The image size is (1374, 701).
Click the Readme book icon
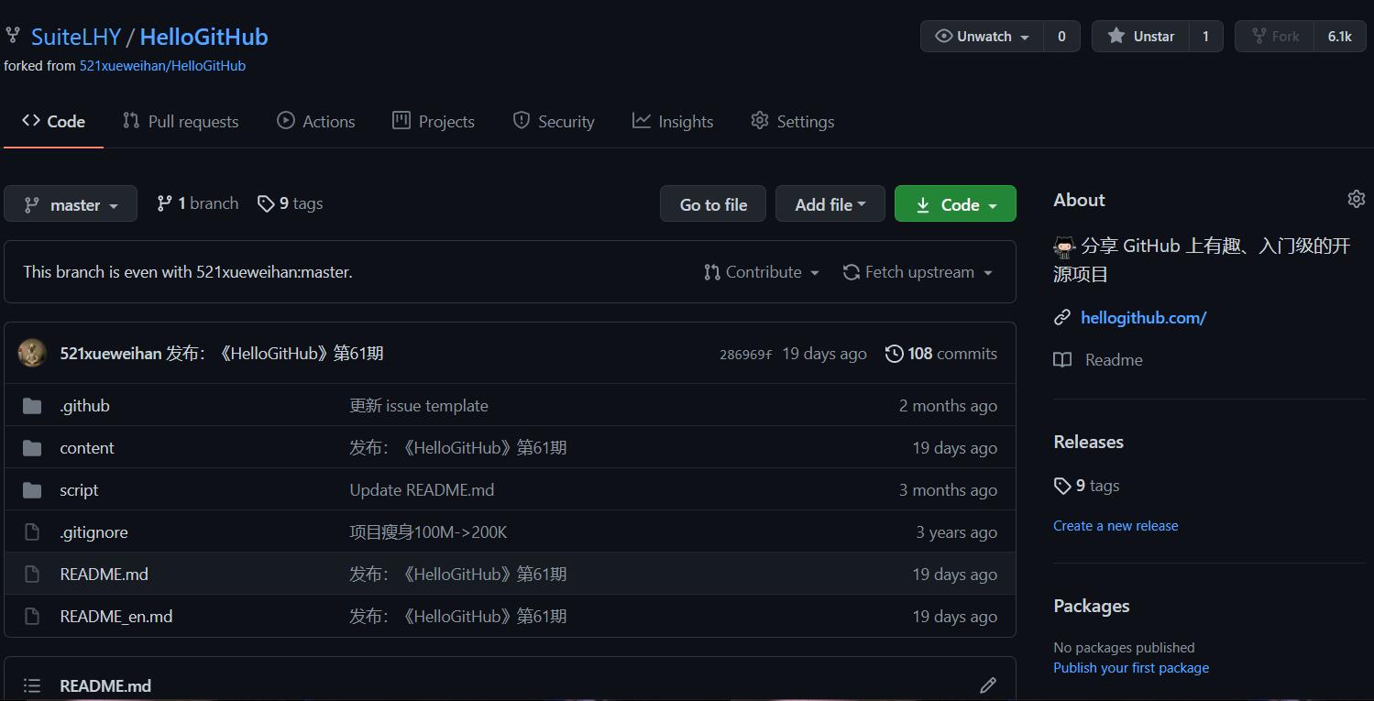(1062, 359)
